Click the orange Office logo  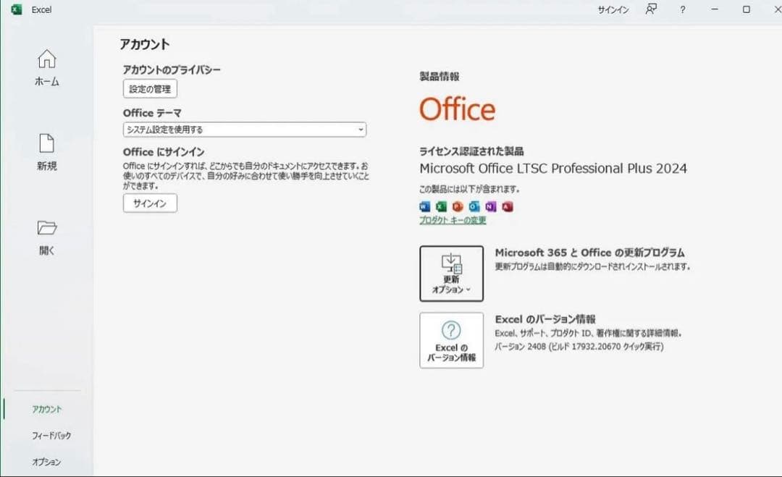[x=458, y=109]
